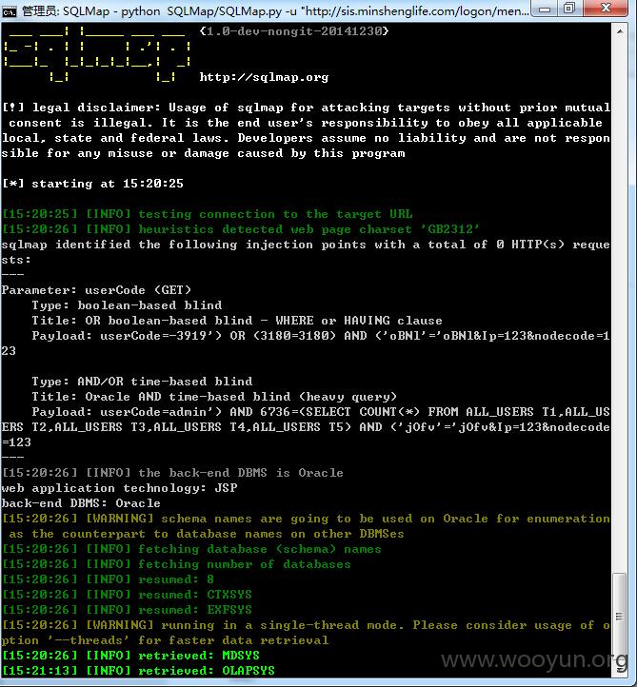Click the 'retrieved: OLAPSYS' line
Image resolution: width=637 pixels, height=687 pixels.
138,671
